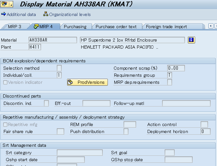Click the Qshp start date field

pos(71,160)
